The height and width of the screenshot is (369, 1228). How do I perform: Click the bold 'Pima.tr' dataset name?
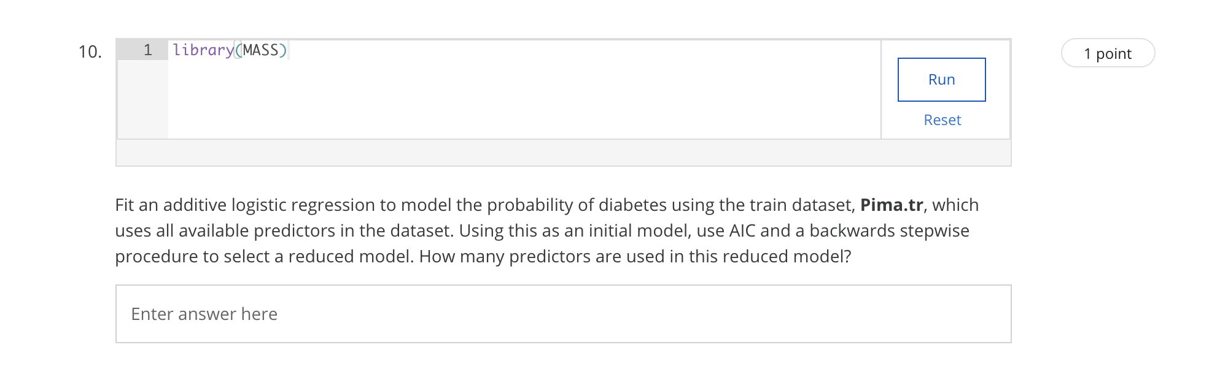click(892, 205)
